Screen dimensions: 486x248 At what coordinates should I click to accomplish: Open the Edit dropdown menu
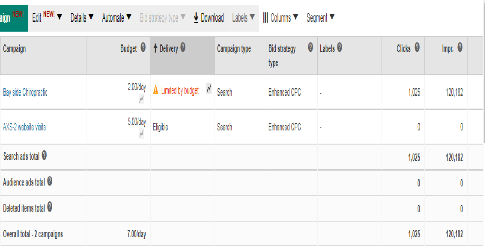coord(47,18)
